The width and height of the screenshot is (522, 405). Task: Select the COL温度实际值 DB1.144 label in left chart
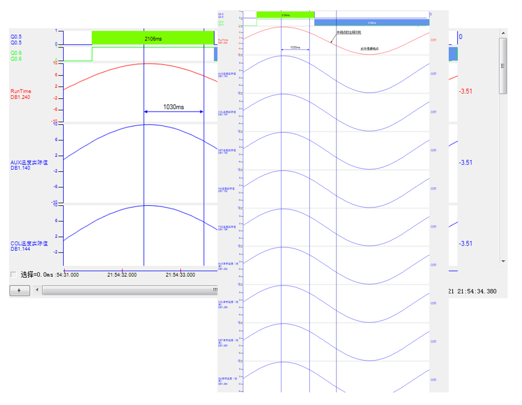point(29,246)
